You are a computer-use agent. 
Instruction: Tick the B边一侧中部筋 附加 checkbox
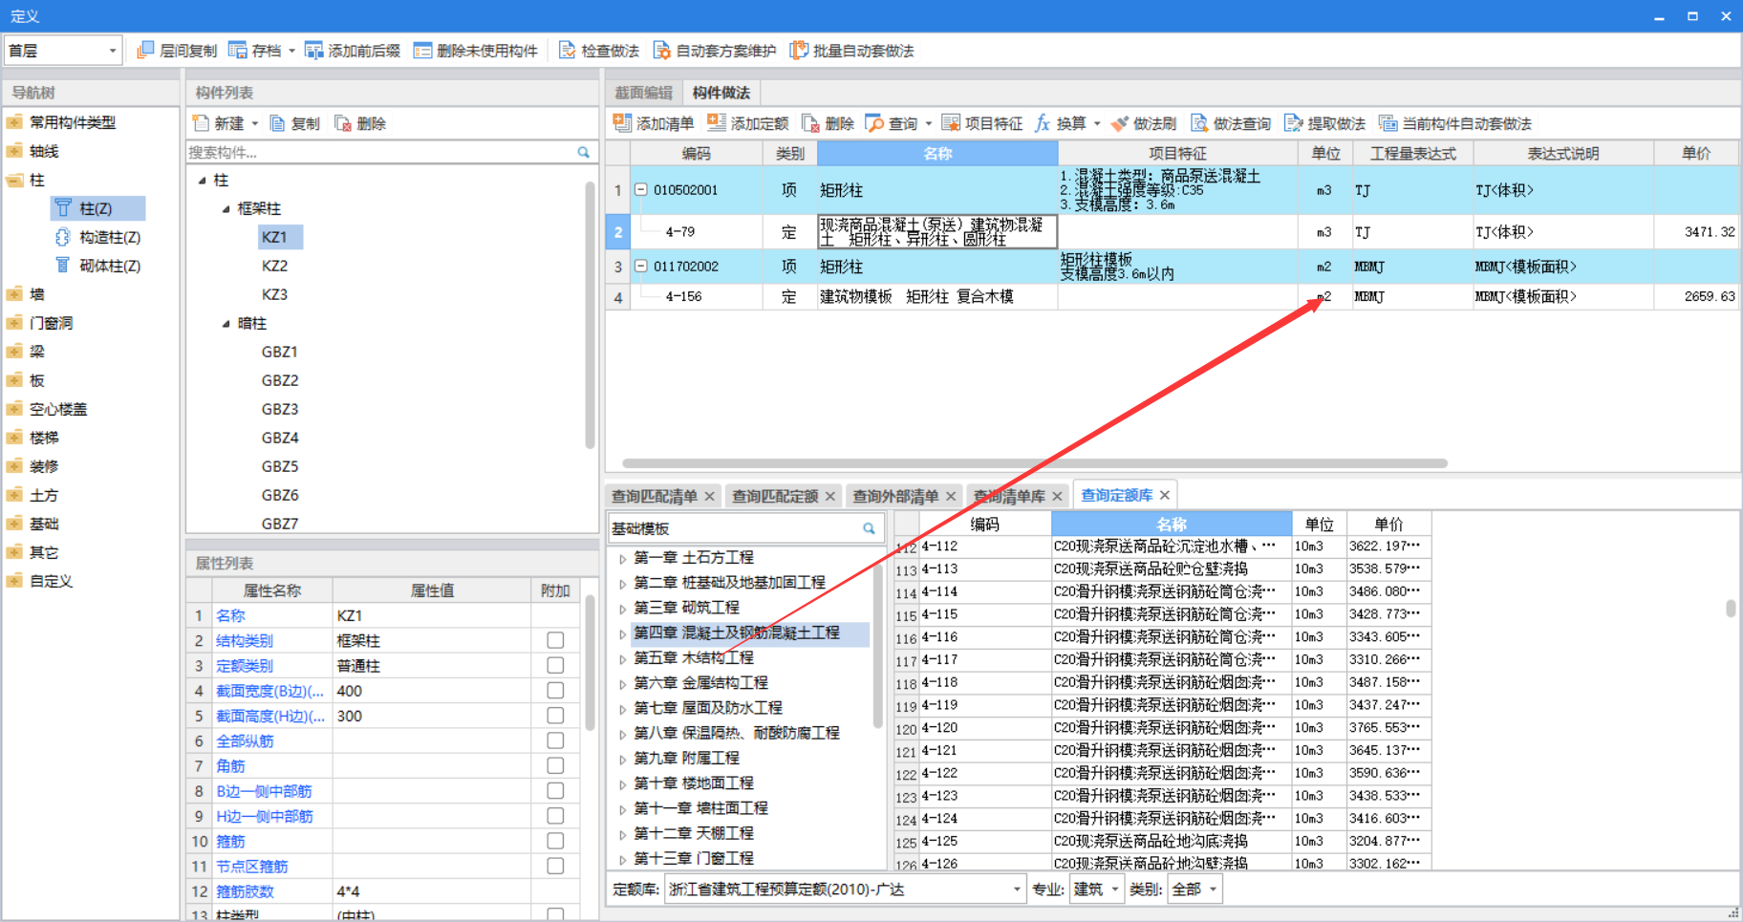[x=555, y=790]
